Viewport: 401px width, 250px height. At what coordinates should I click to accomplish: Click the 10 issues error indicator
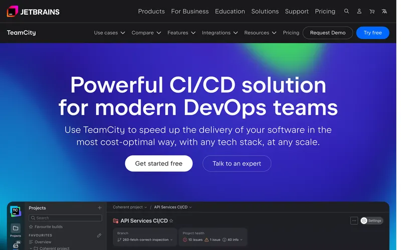(x=192, y=240)
